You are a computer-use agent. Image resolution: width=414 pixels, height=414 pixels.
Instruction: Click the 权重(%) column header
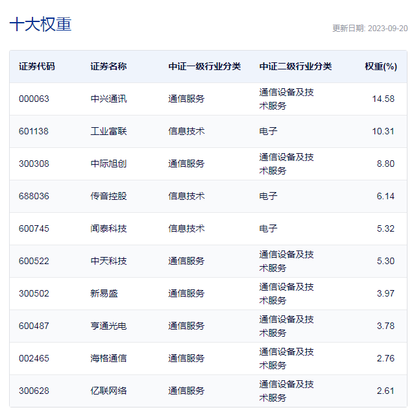pos(381,66)
